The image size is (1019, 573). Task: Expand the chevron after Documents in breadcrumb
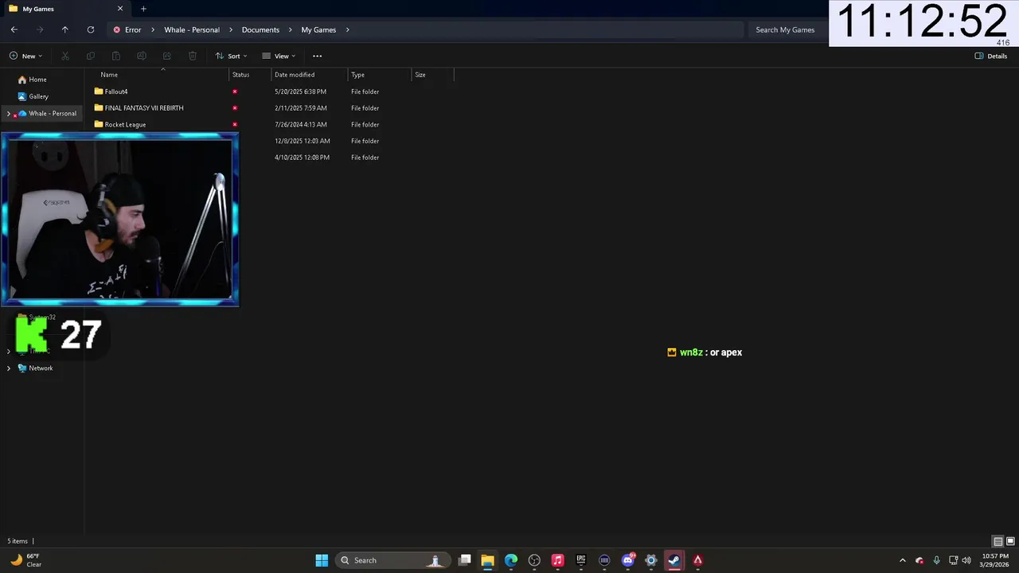[x=290, y=29]
